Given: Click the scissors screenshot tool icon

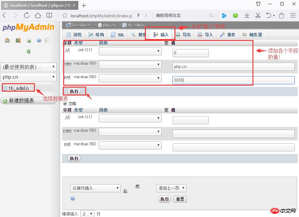Looking at the screenshot, I should 258,15.
